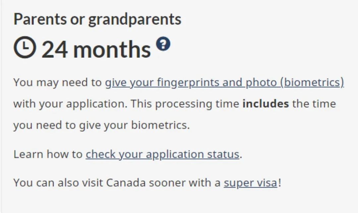This screenshot has width=358, height=213.
Task: Open the question mark help icon
Action: click(x=163, y=44)
